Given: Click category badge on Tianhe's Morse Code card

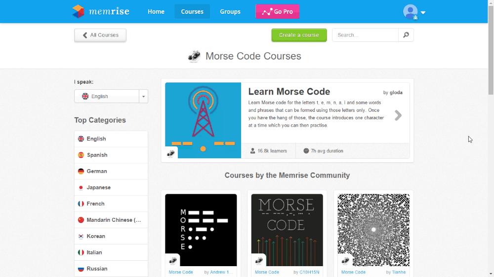Looking at the screenshot, I should point(345,260).
